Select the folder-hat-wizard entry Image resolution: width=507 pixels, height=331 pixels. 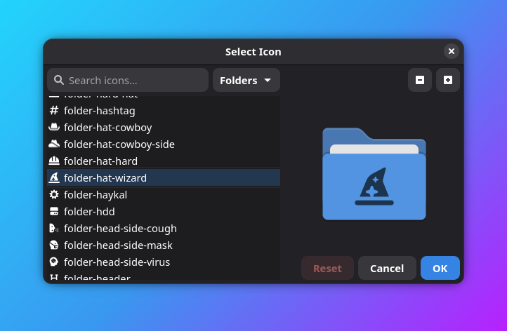[164, 177]
